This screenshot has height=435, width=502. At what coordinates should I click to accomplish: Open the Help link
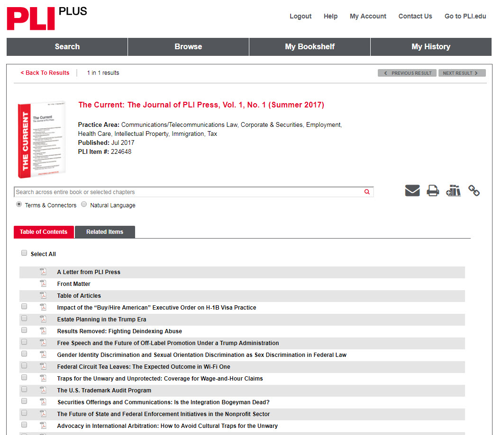click(x=330, y=16)
